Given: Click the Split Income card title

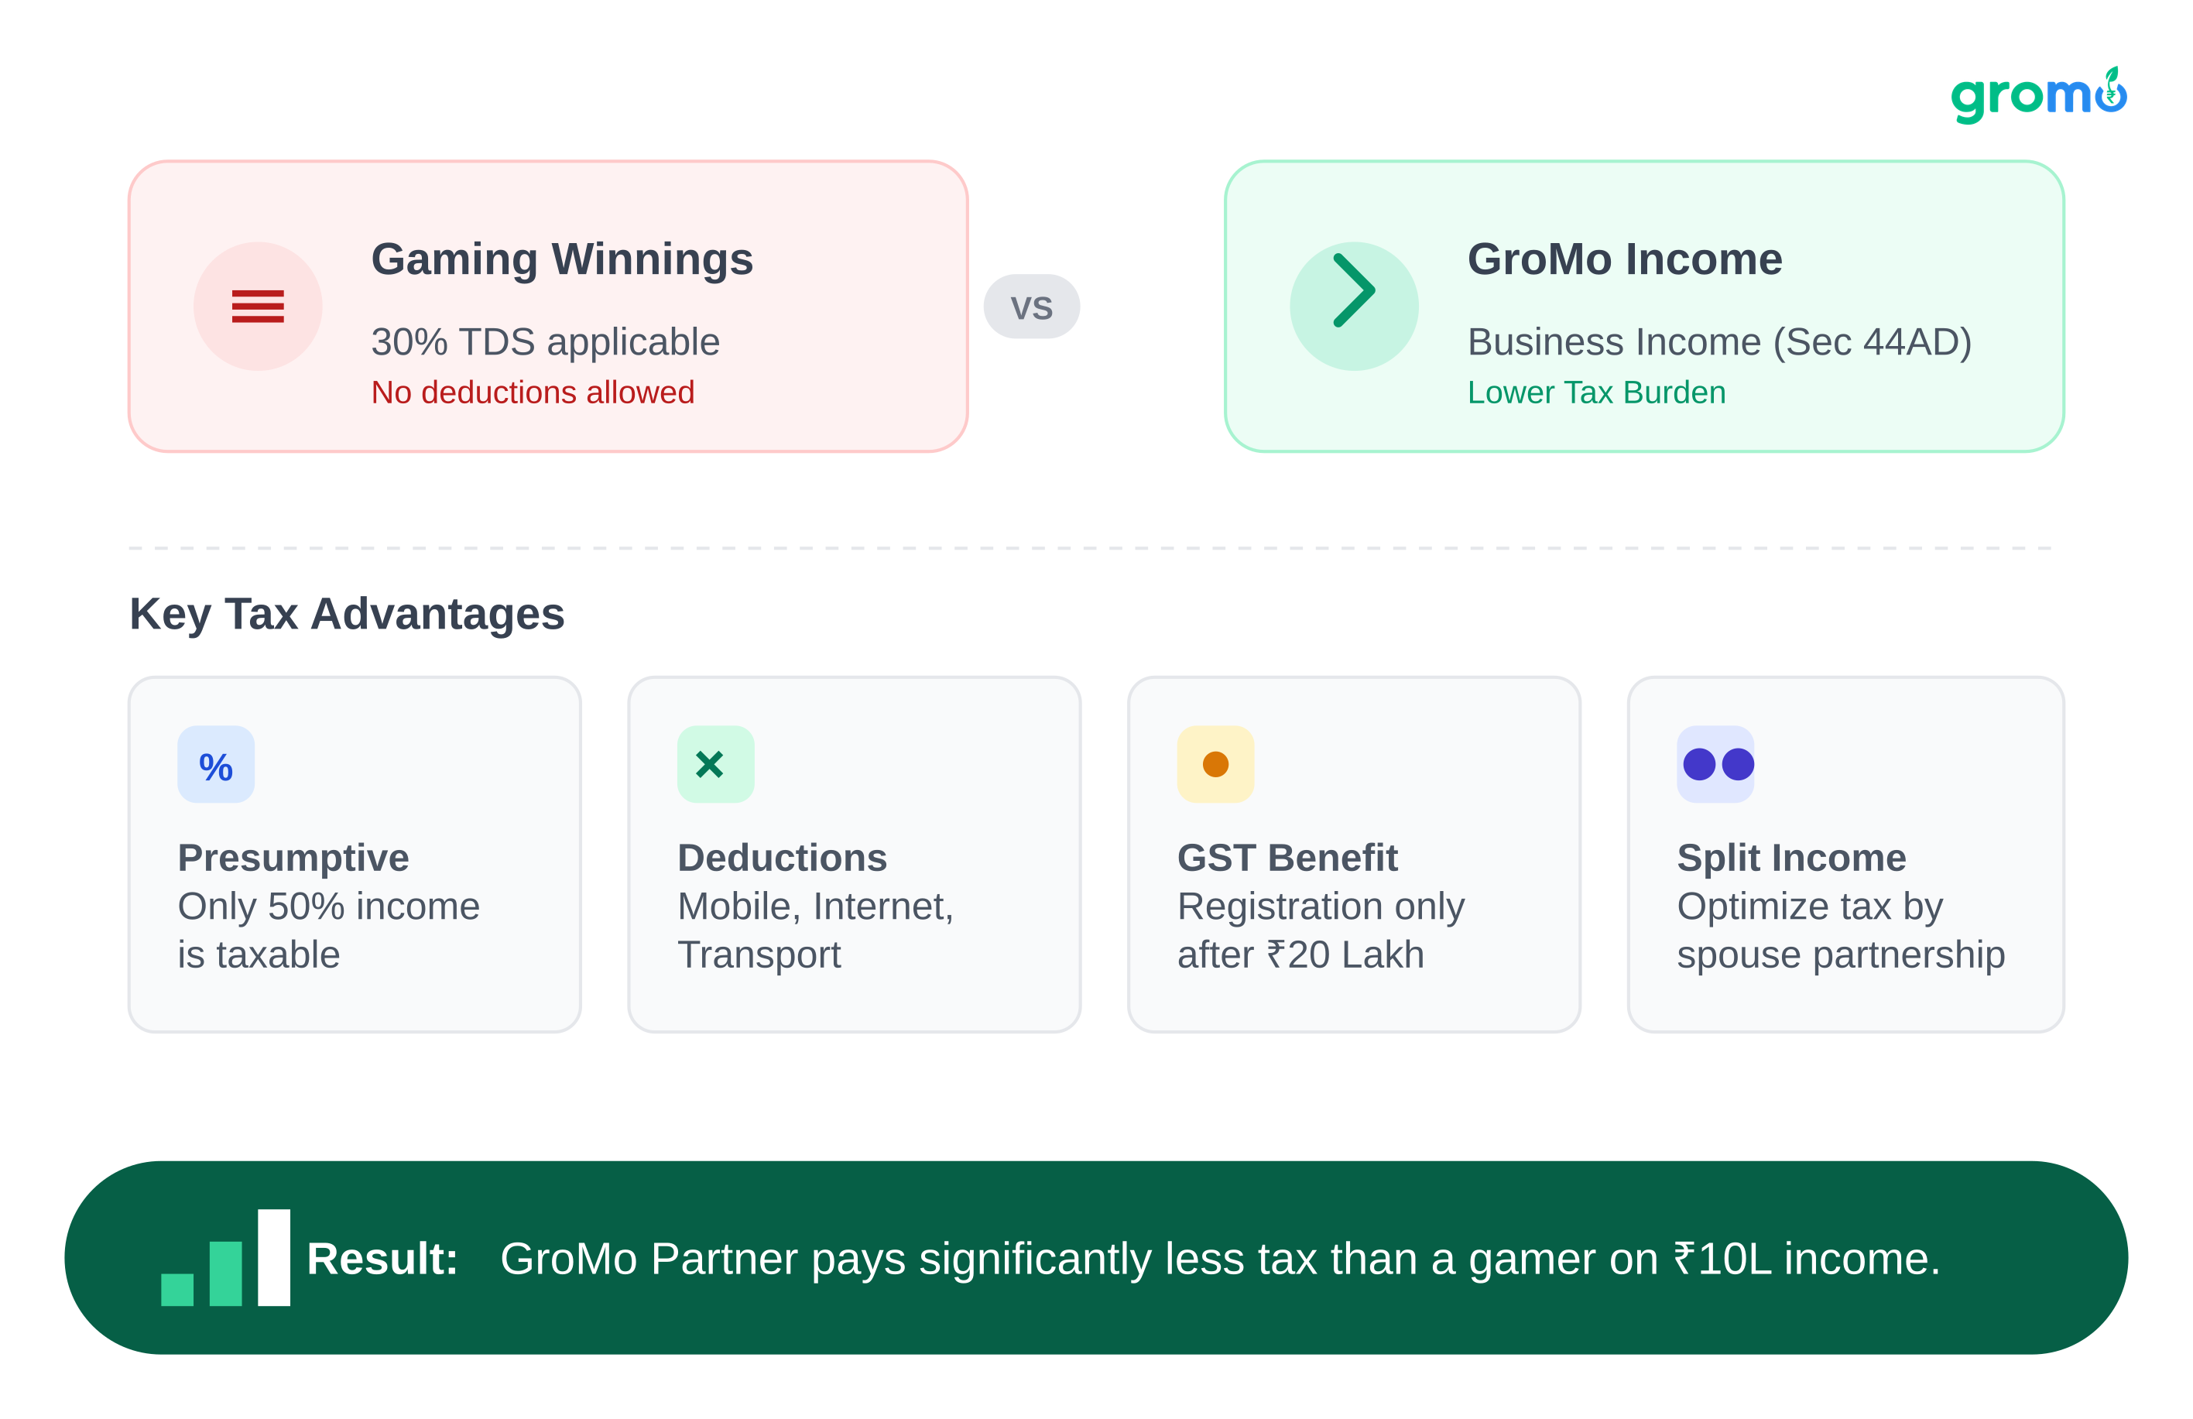Looking at the screenshot, I should 1791,858.
